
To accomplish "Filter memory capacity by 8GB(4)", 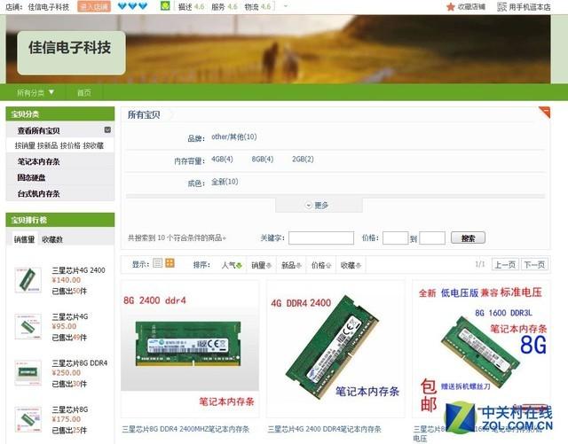I will pyautogui.click(x=263, y=159).
